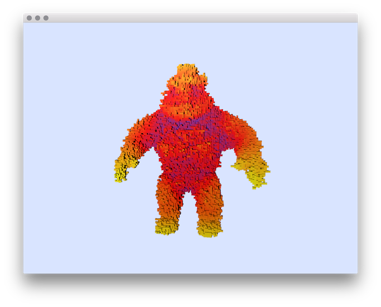Click the gap between the figure's legs

(x=188, y=215)
